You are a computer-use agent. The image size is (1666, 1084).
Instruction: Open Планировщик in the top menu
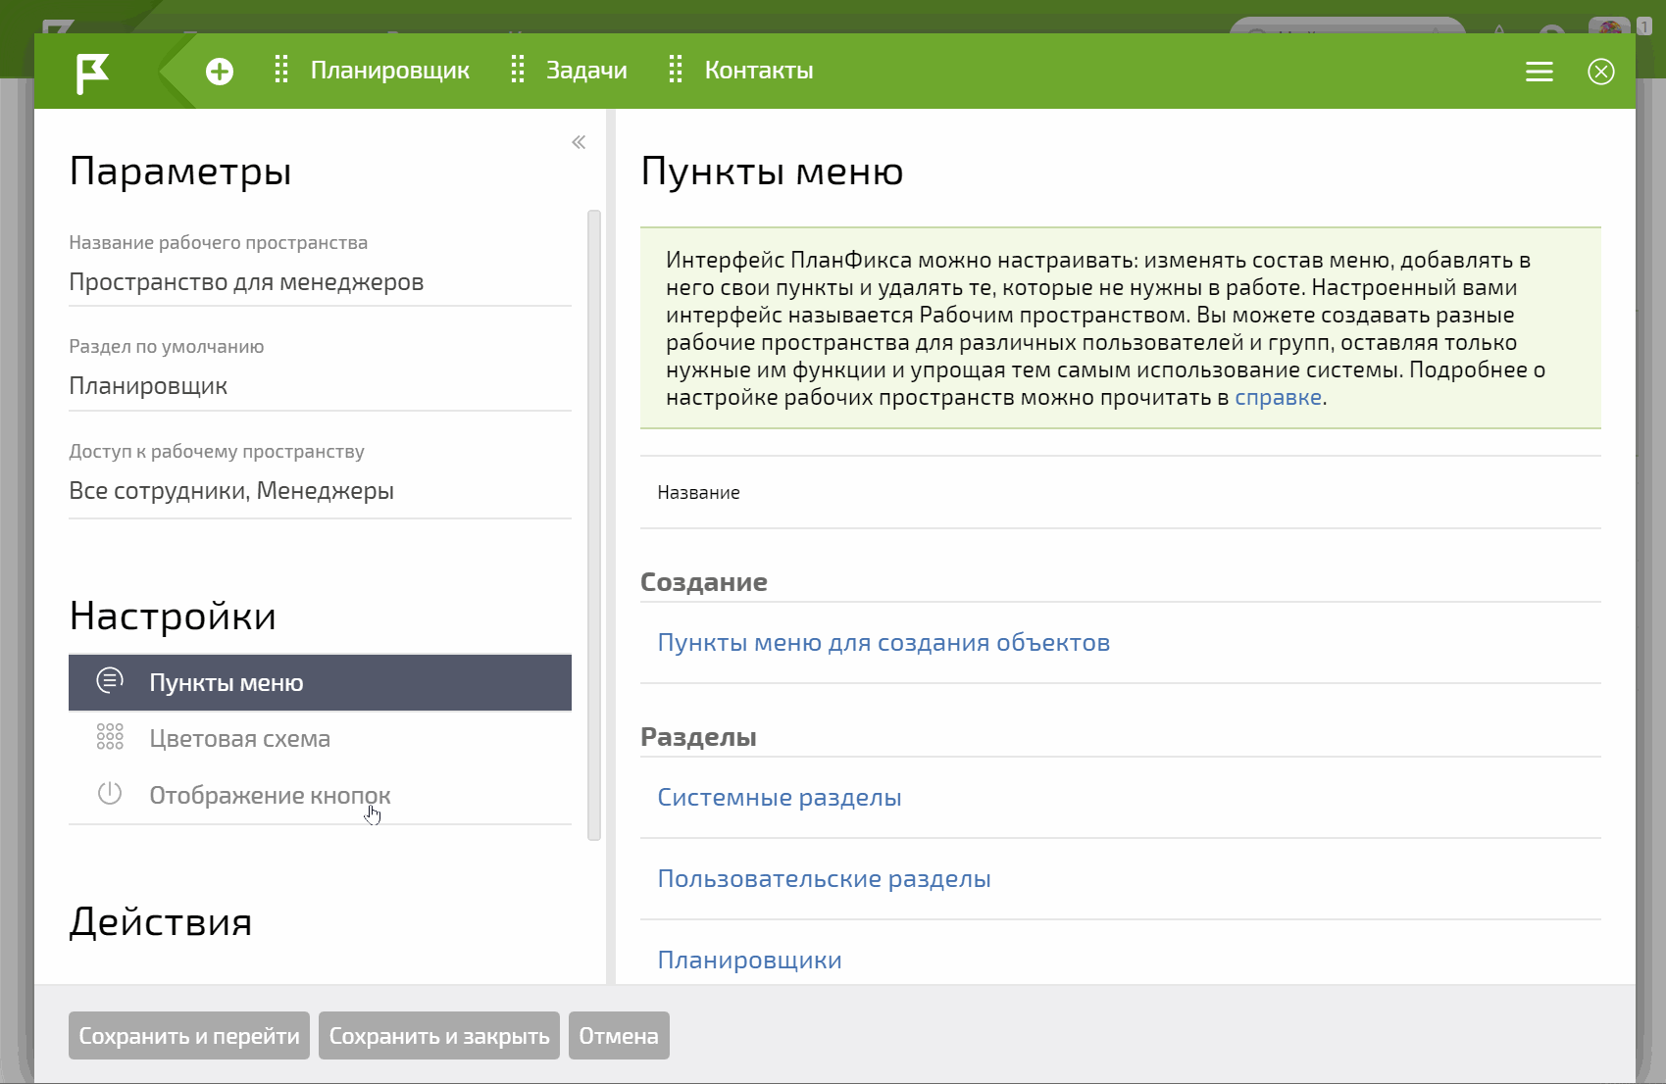coord(390,71)
